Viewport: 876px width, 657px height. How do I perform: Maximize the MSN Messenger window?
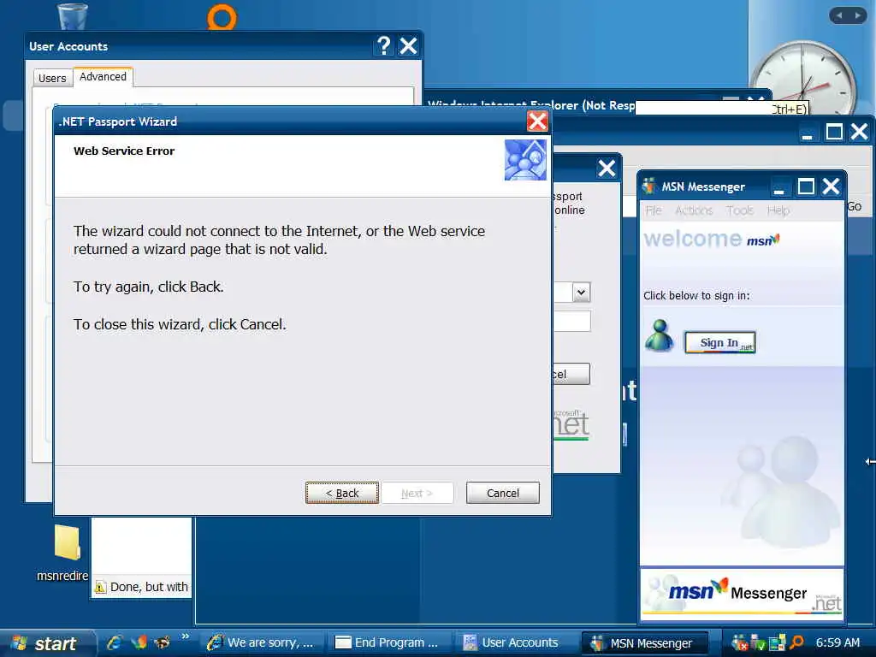(x=806, y=186)
